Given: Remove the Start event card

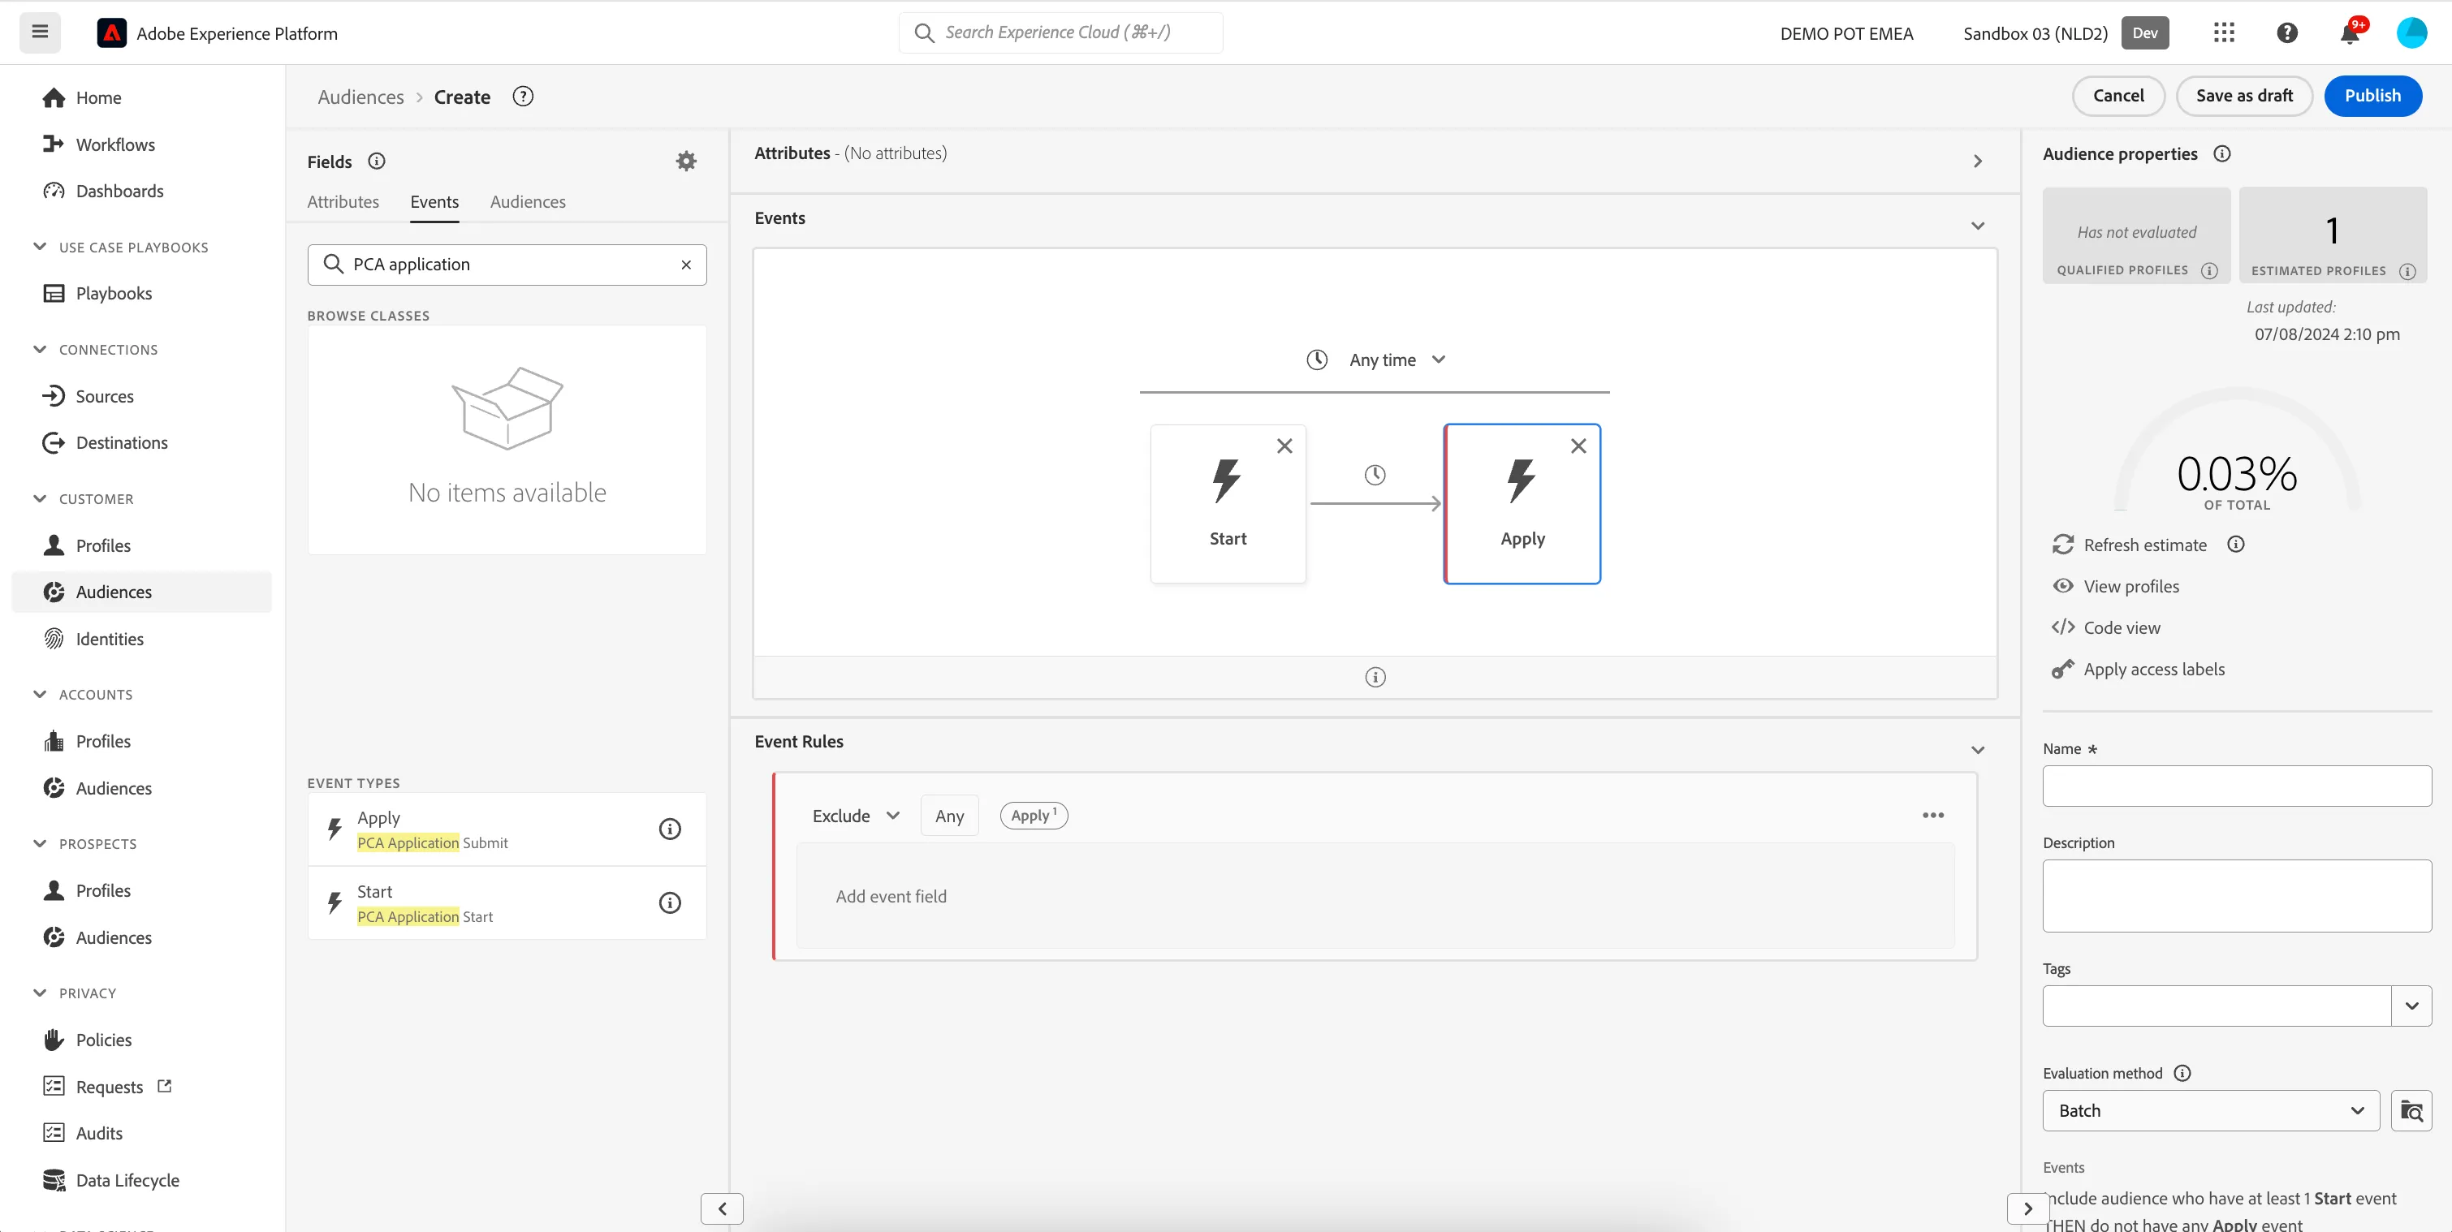Looking at the screenshot, I should point(1284,446).
